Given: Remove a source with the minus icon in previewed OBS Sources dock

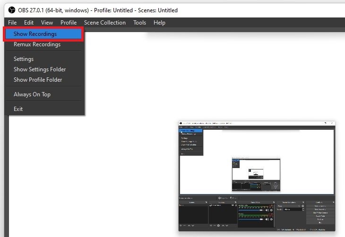Looking at the screenshot, I should coord(215,226).
